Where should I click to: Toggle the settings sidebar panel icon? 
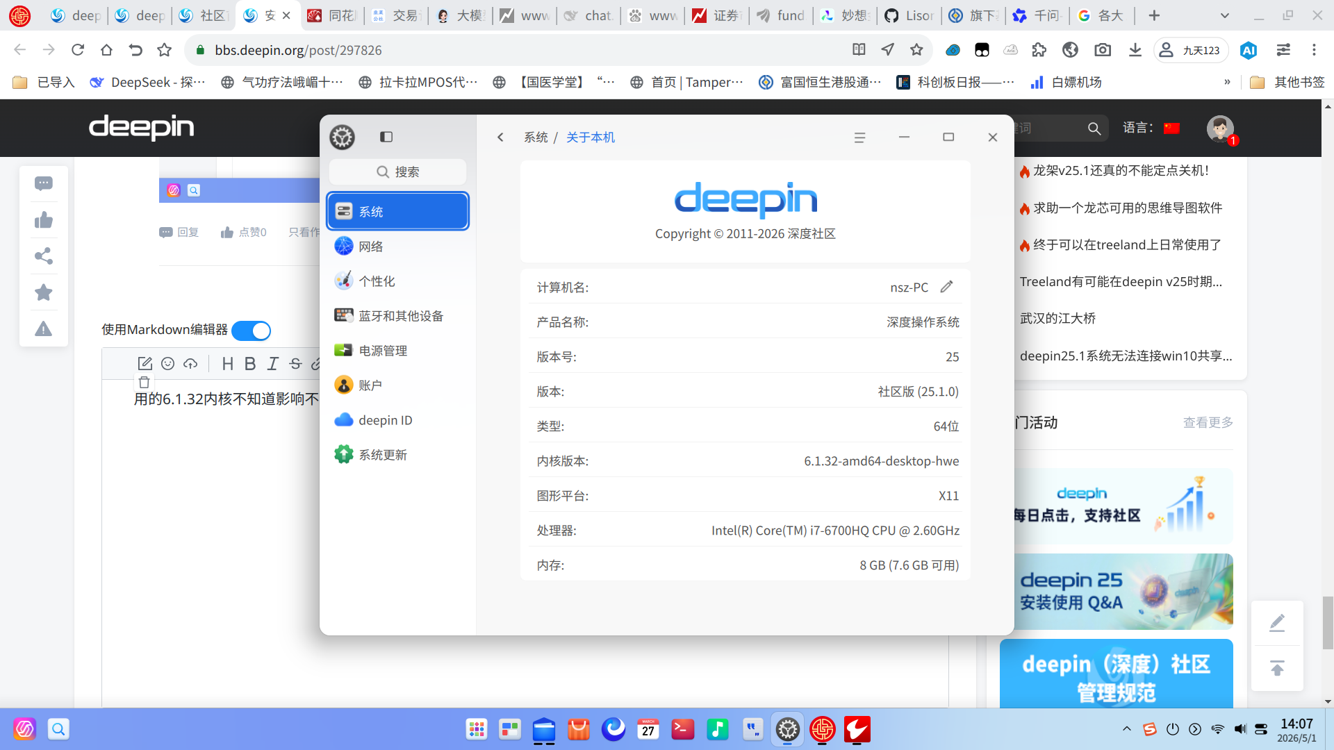point(386,137)
